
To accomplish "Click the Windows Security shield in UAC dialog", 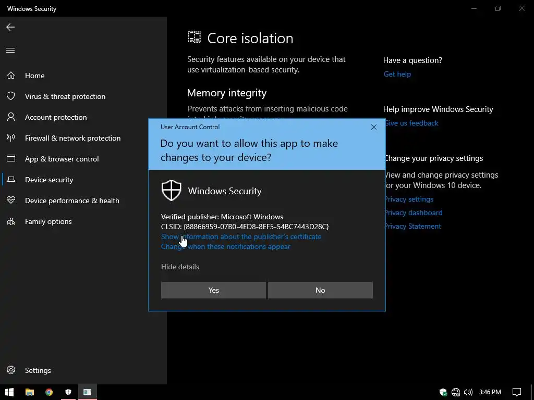I will [171, 191].
